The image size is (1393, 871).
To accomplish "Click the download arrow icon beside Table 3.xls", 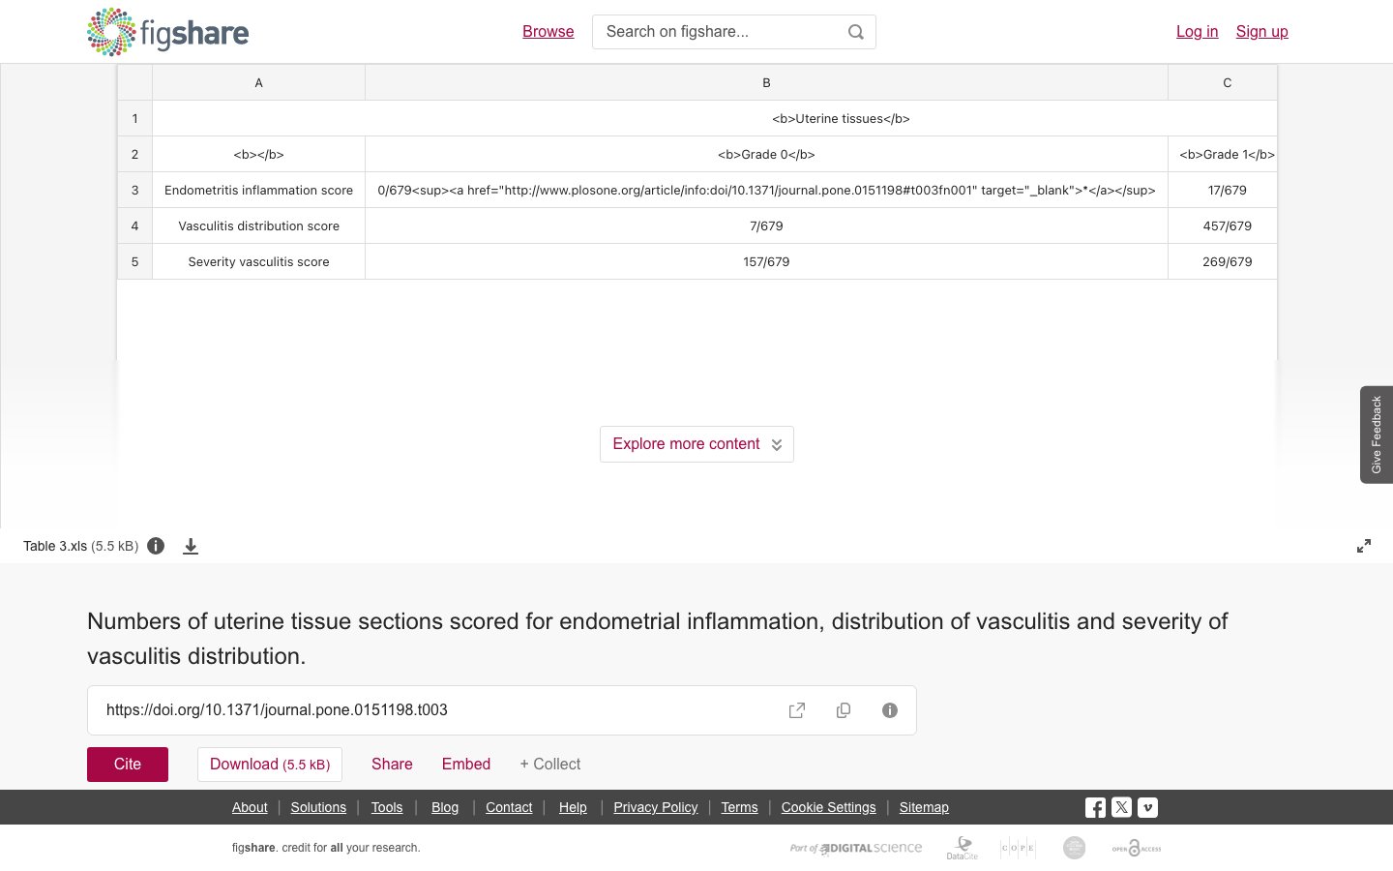I will pyautogui.click(x=191, y=546).
